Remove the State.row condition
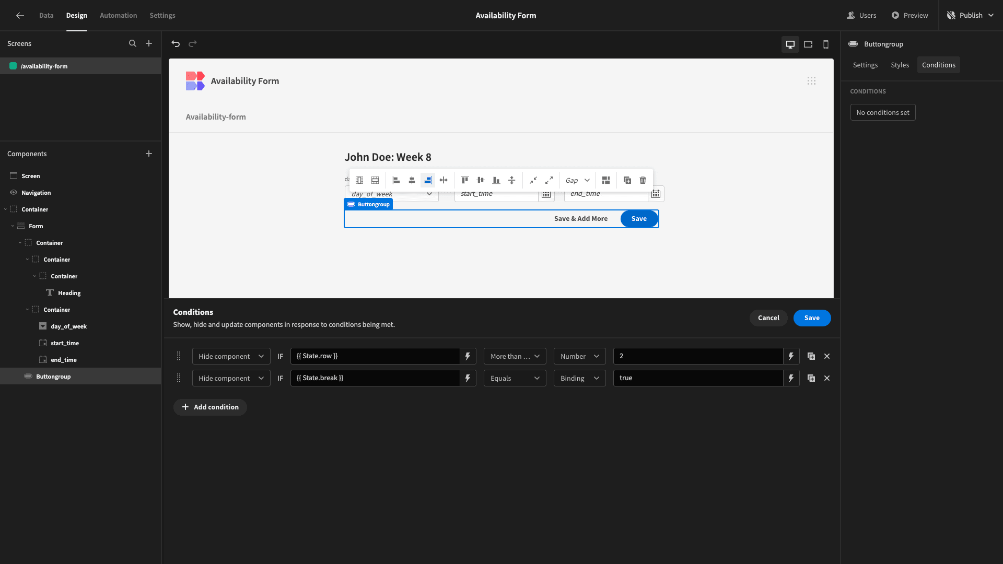1003x564 pixels. [827, 356]
